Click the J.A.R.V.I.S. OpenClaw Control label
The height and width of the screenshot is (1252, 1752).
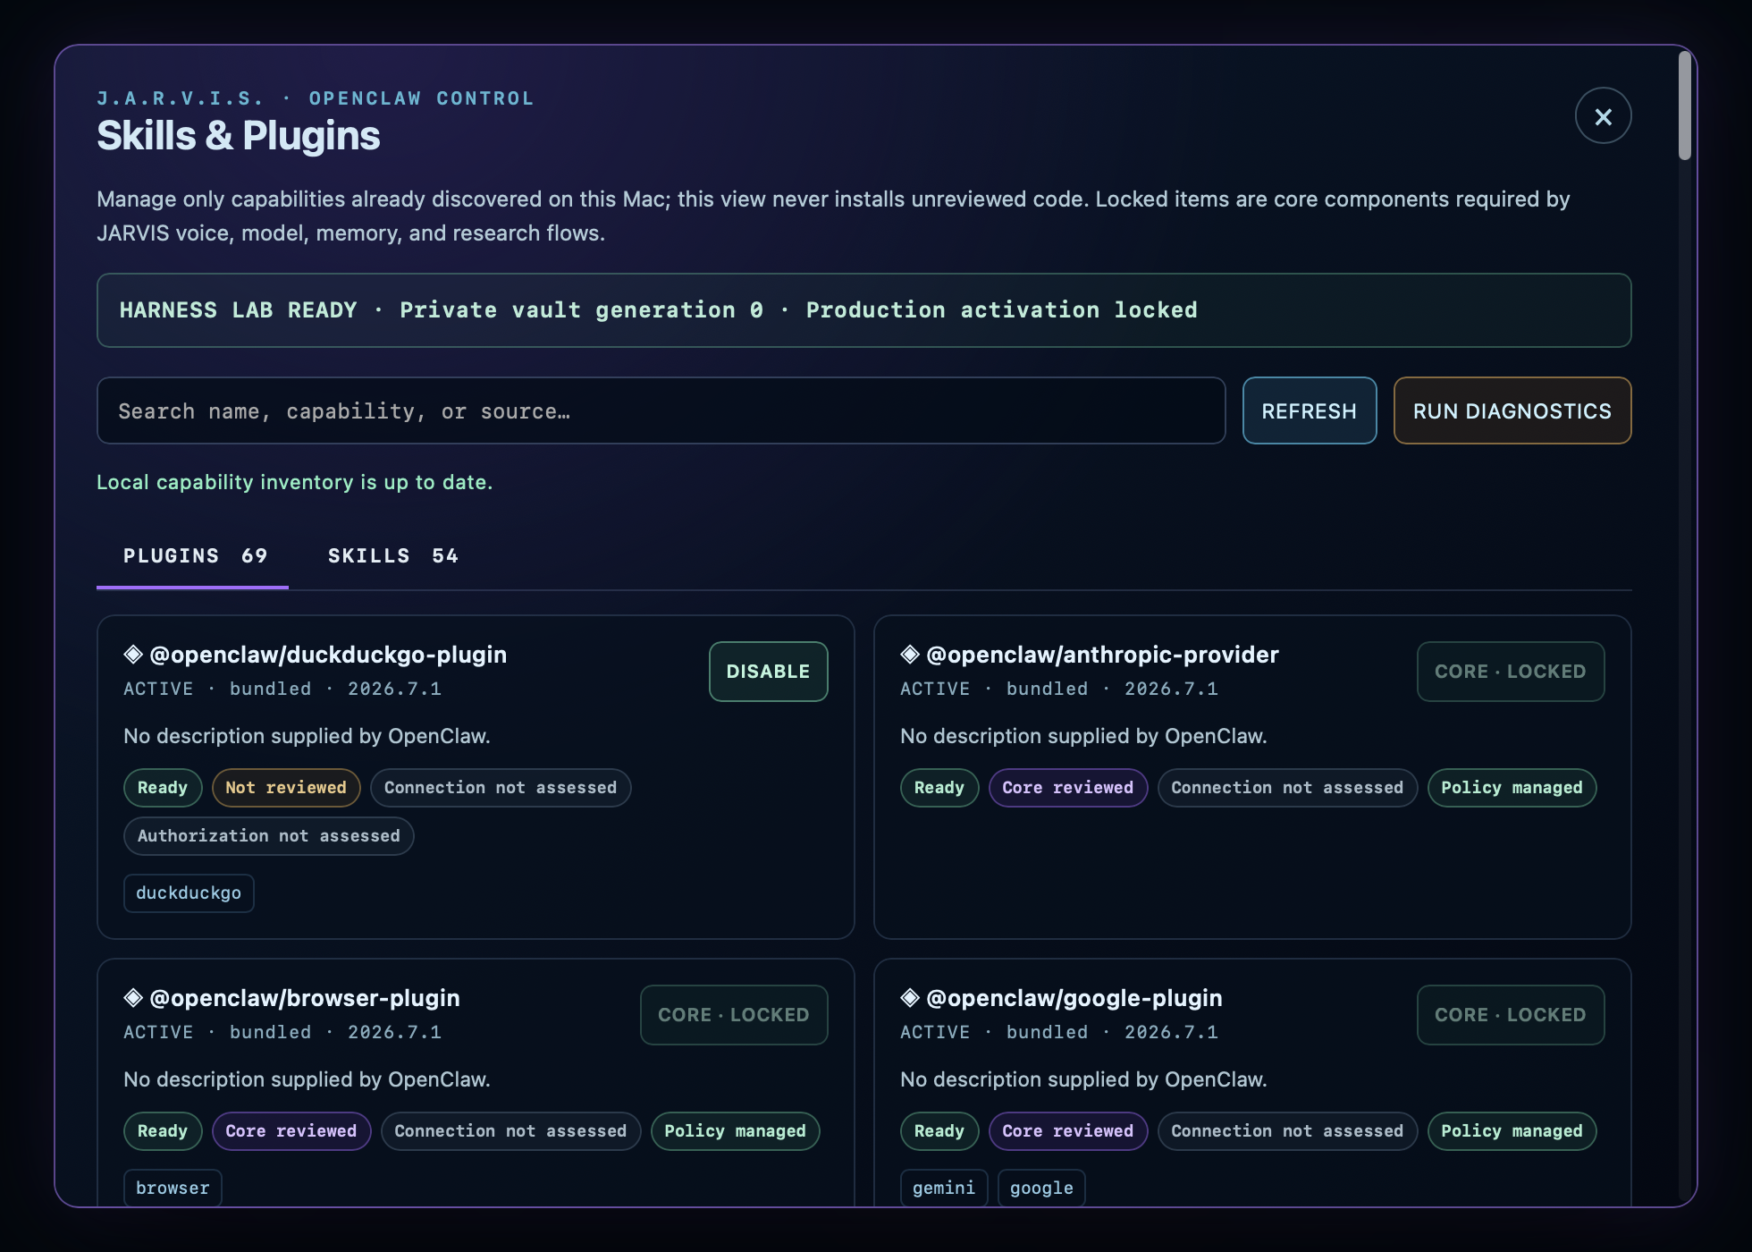316,98
